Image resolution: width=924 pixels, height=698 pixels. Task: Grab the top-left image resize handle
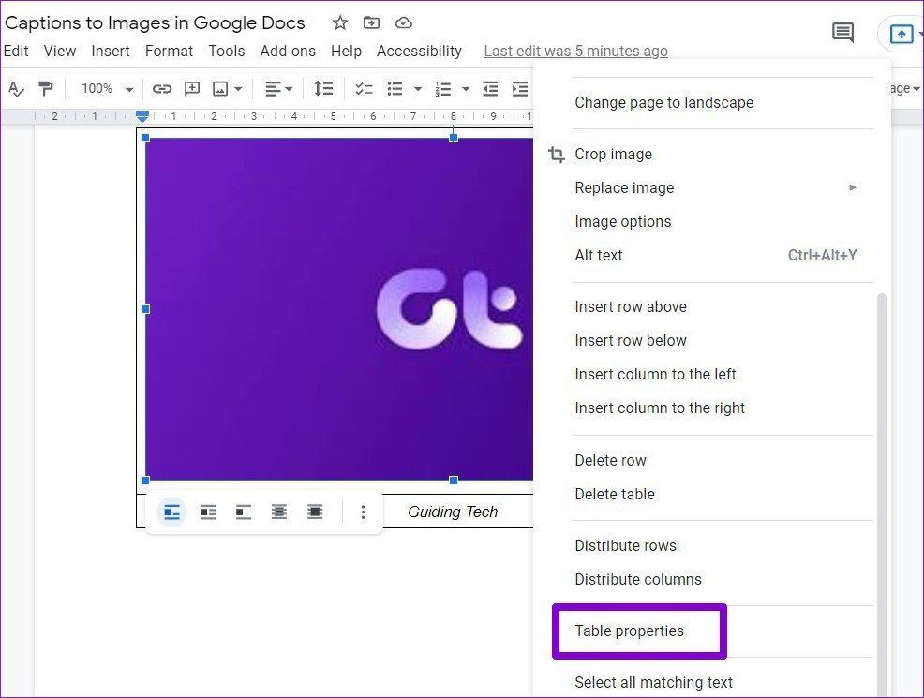click(145, 138)
